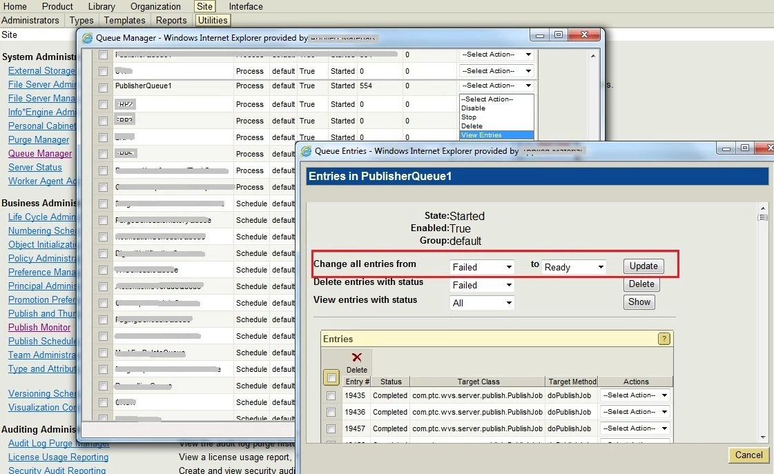The height and width of the screenshot is (474, 774).
Task: Click the Target Method column header
Action: click(572, 382)
